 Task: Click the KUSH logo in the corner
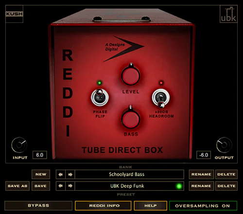click(14, 14)
